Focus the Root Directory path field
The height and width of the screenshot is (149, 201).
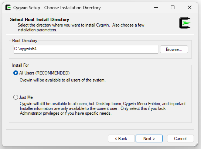(86, 49)
